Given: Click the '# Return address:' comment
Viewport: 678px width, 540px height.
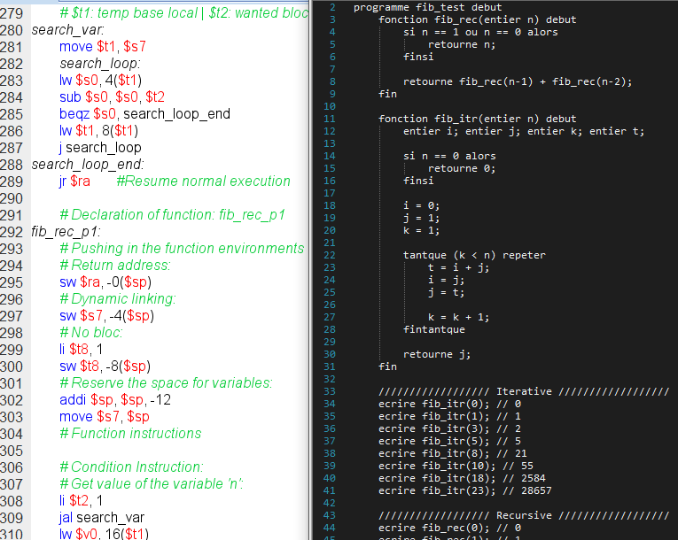Looking at the screenshot, I should pyautogui.click(x=115, y=266).
